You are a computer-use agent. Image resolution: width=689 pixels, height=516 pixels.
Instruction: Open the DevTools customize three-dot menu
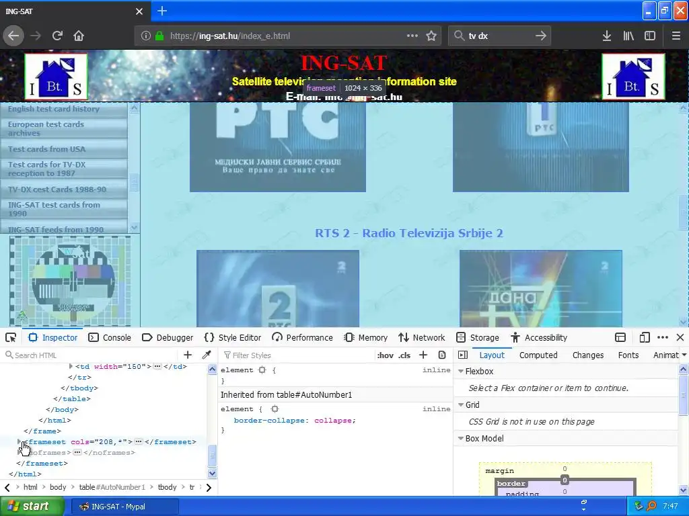click(x=663, y=337)
